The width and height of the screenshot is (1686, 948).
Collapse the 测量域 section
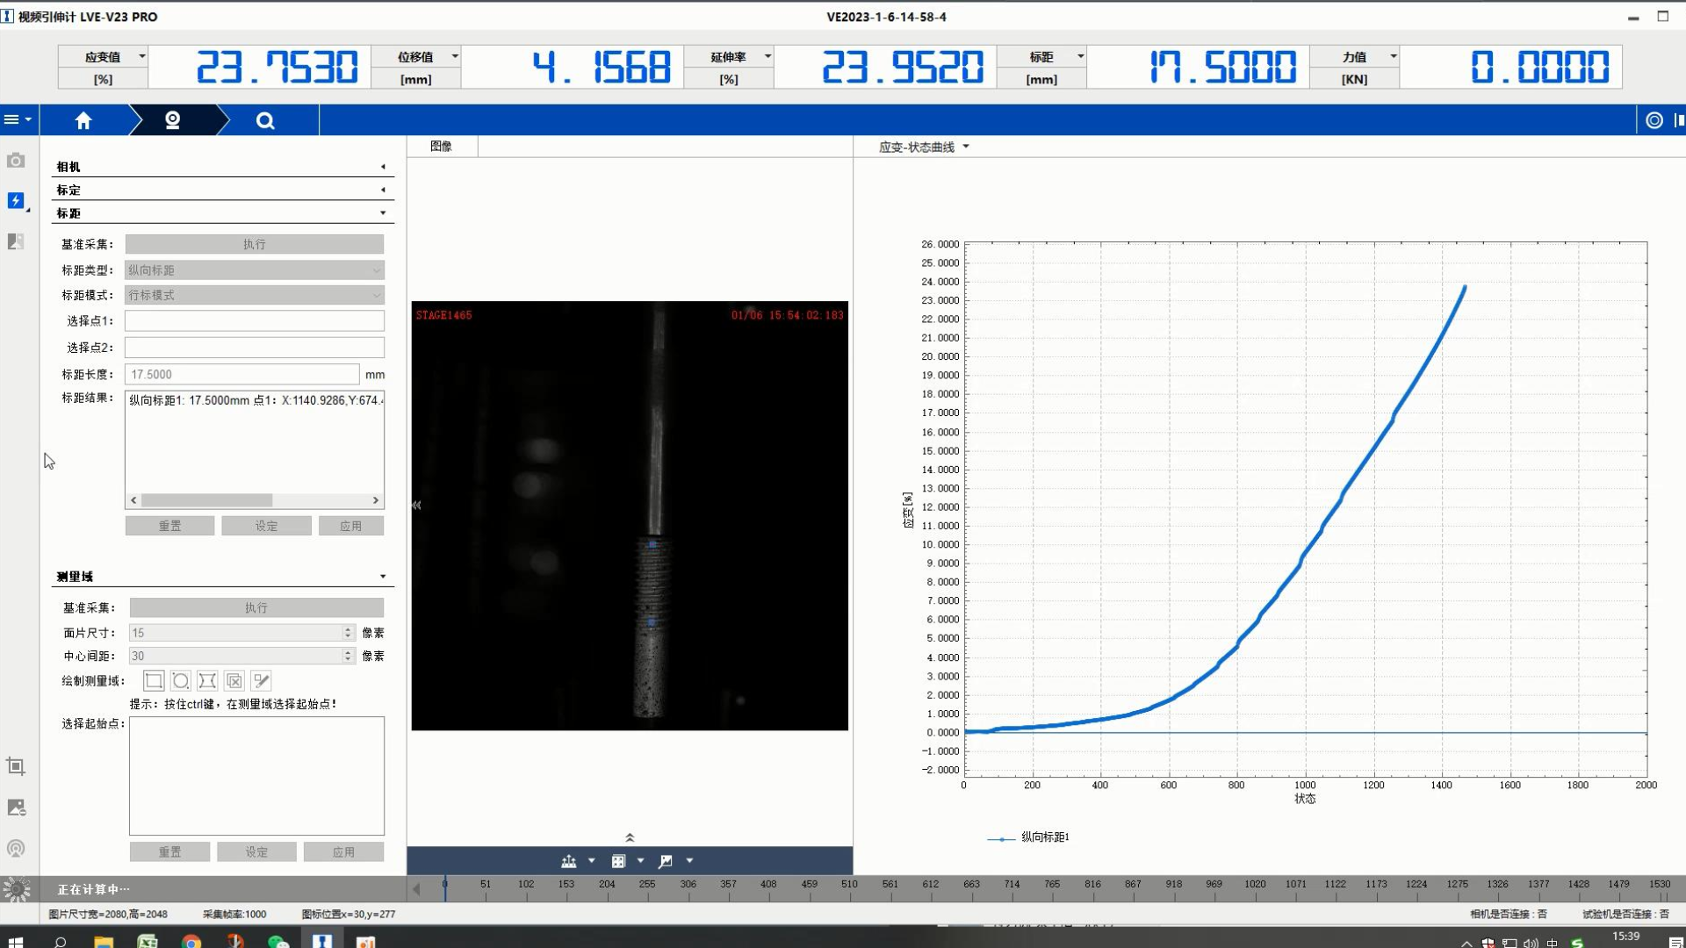tap(223, 577)
